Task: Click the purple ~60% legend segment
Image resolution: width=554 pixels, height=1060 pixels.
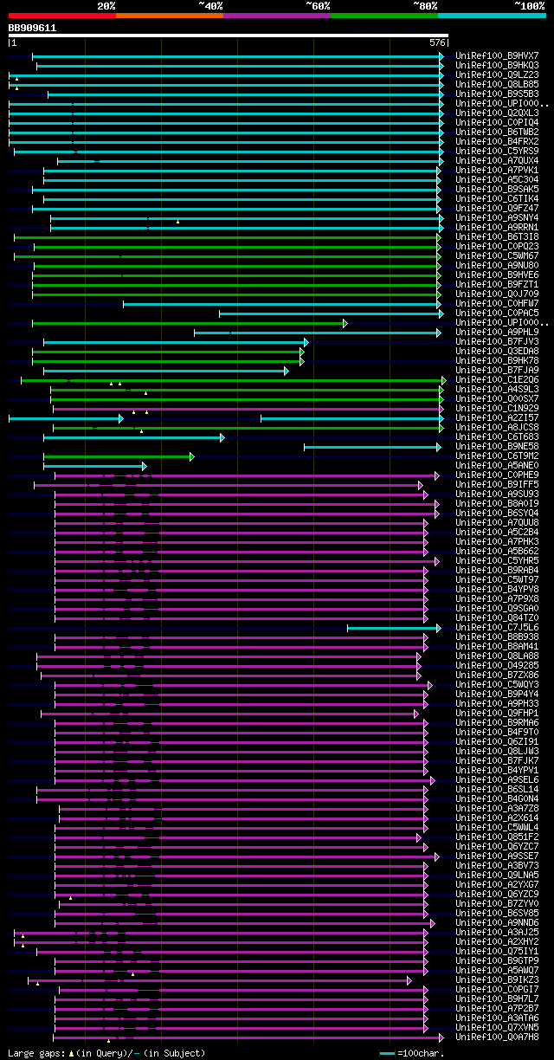Action: tap(277, 16)
